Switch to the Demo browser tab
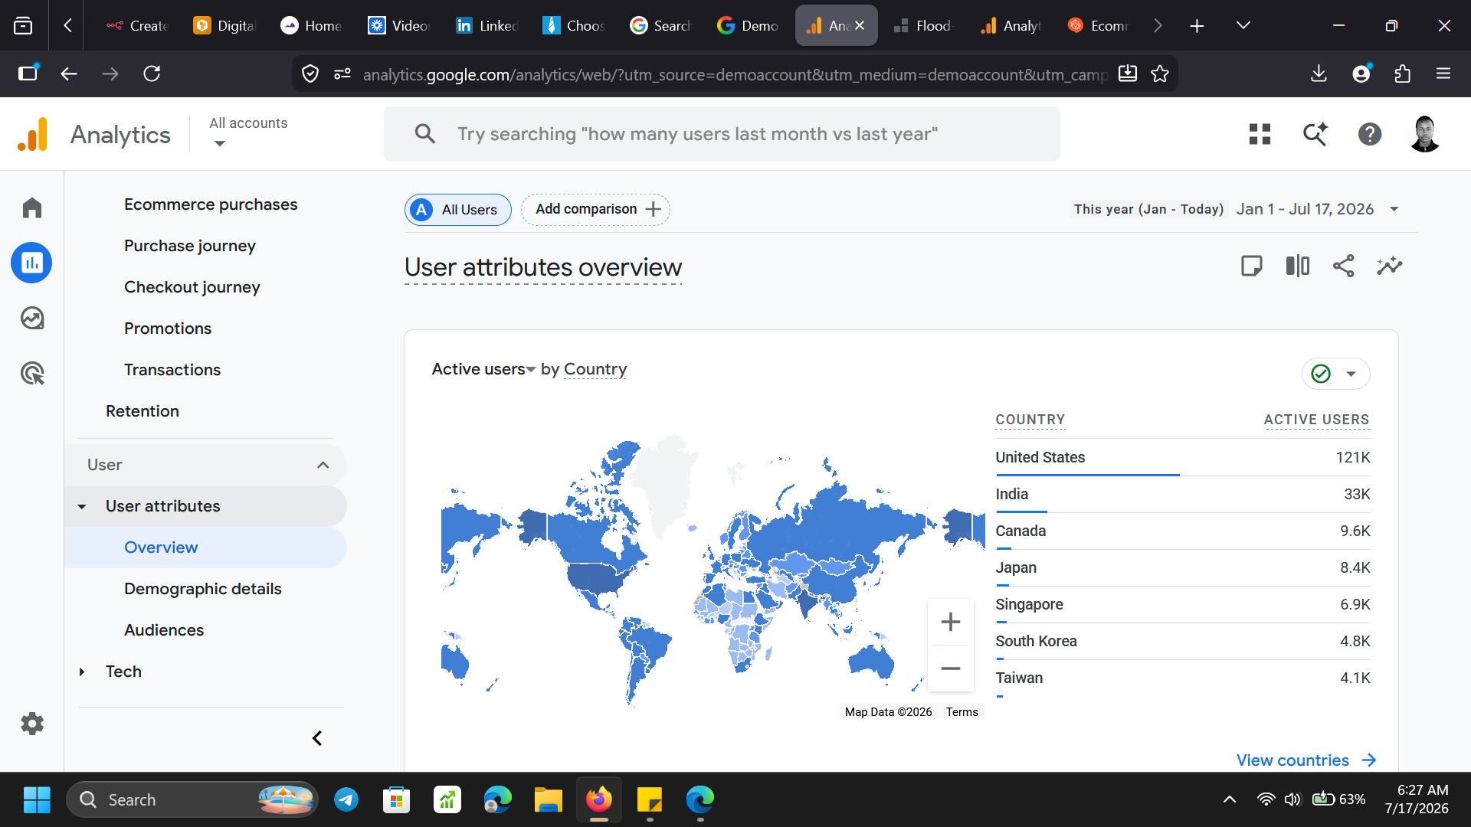This screenshot has width=1471, height=827. [x=748, y=25]
